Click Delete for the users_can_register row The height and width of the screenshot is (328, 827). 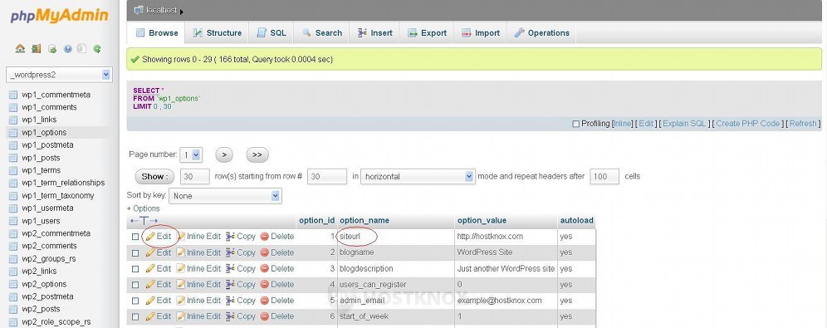276,284
